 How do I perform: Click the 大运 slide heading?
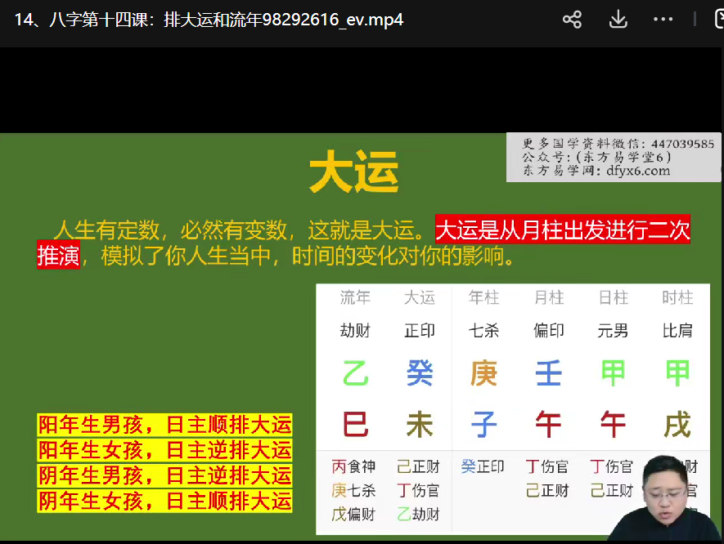pyautogui.click(x=354, y=174)
